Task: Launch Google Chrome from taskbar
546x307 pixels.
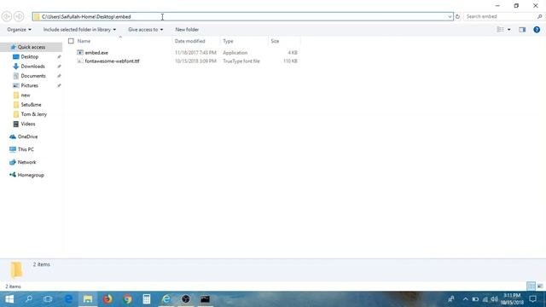Action: (x=127, y=299)
